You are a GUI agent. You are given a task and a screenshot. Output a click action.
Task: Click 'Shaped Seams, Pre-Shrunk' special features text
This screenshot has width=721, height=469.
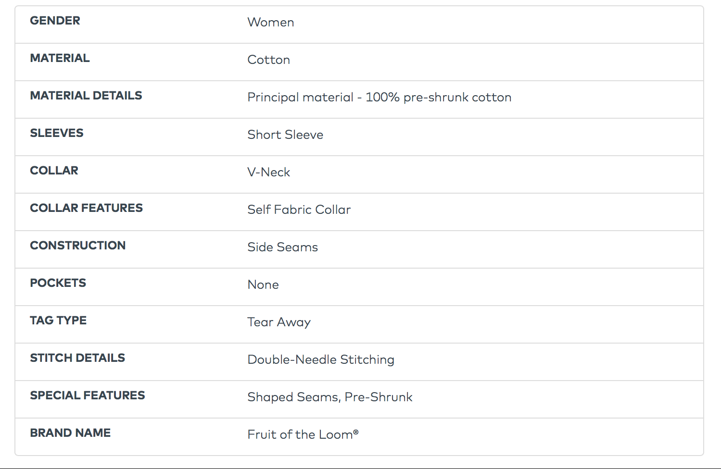329,397
